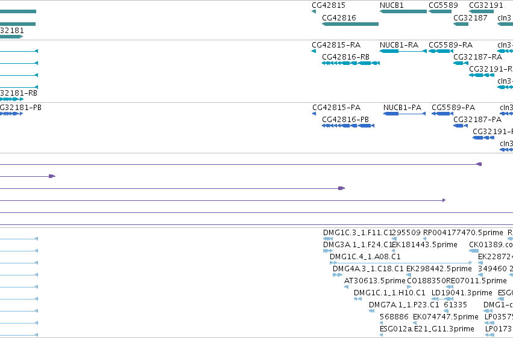
Task: Click the DMG1C.1_1.H10.C1 EST label
Action: pos(389,293)
